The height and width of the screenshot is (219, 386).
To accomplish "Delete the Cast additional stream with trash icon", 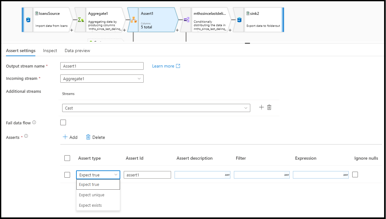I will pos(269,107).
